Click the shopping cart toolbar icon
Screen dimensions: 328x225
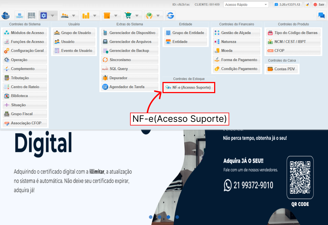(x=128, y=16)
